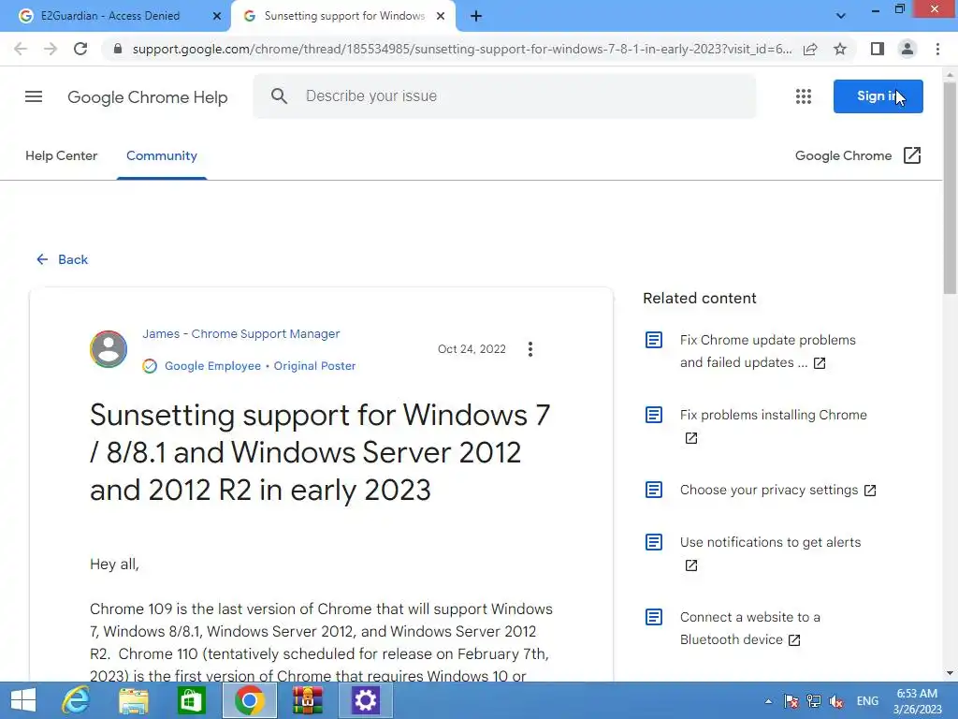Click document icon beside Choose your privacy settings

(654, 490)
